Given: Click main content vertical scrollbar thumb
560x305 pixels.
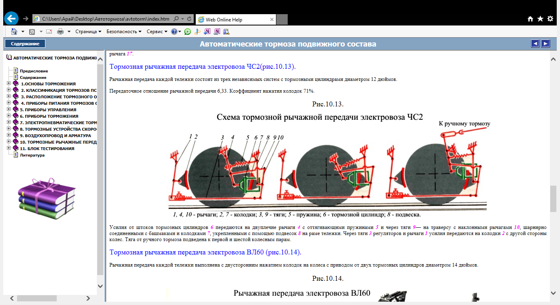Looking at the screenshot, I should click(x=553, y=198).
